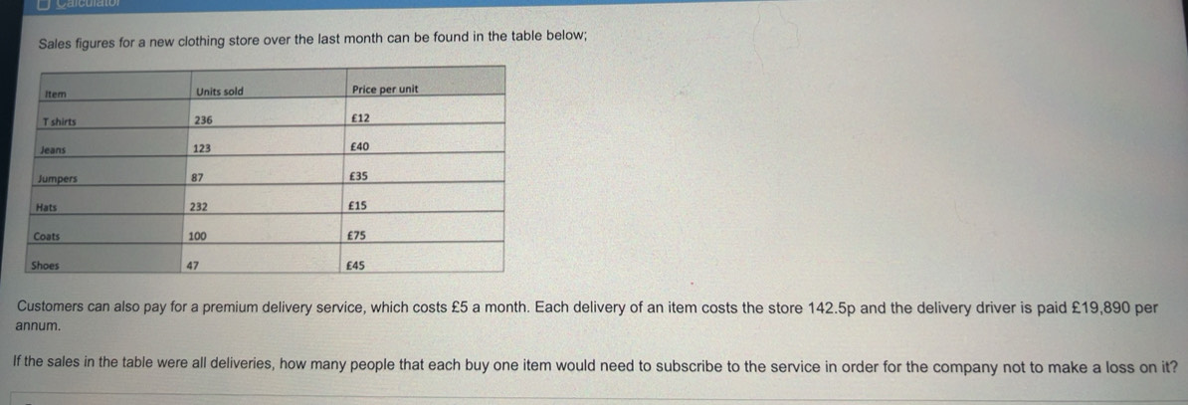The height and width of the screenshot is (405, 1188).
Task: Click the 'Sales figures' introduction sentence
Action: pos(312,41)
